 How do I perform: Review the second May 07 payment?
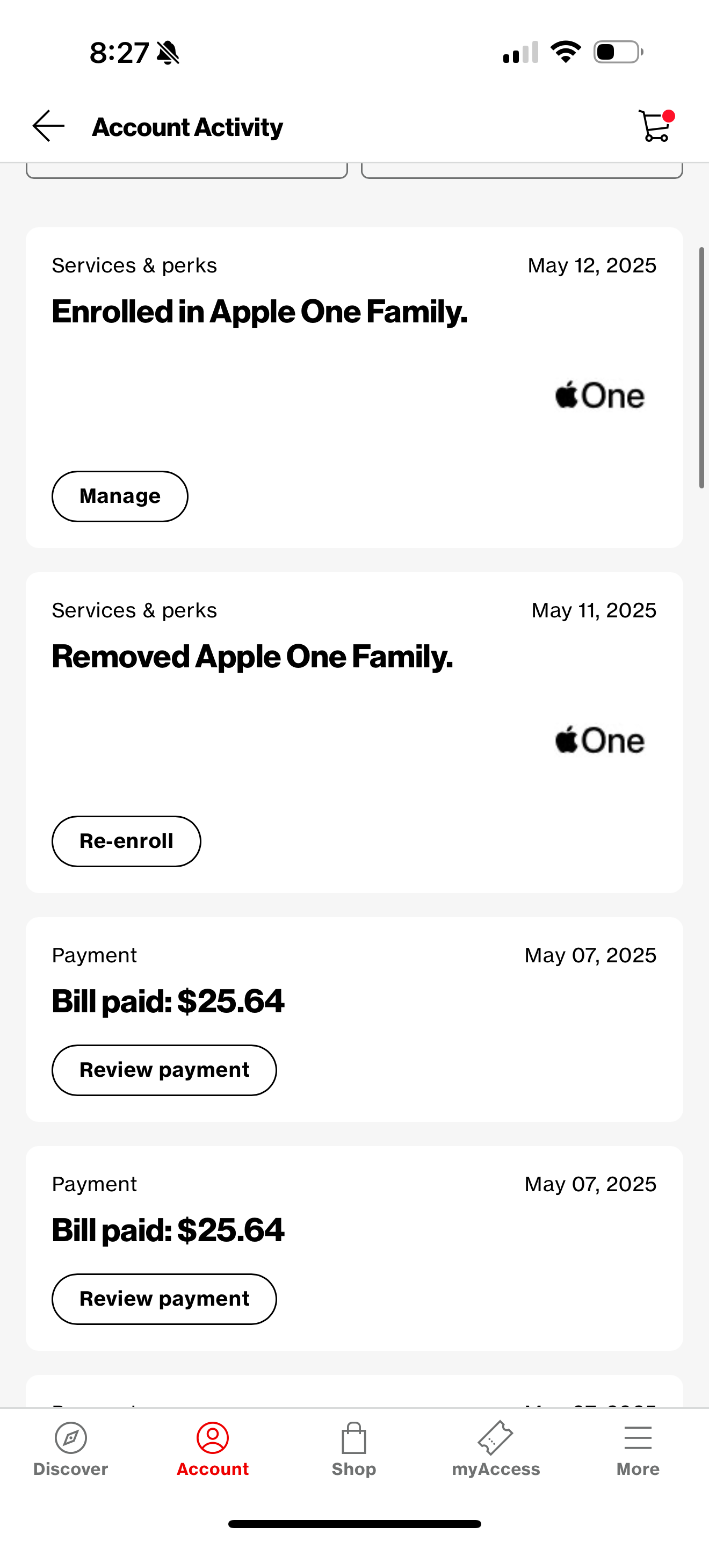164,1299
